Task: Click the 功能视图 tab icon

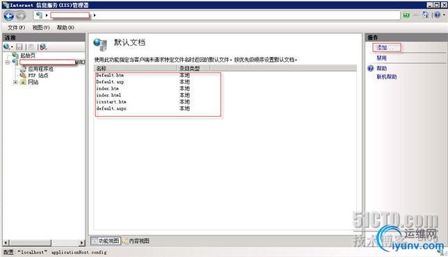Action: [x=95, y=241]
